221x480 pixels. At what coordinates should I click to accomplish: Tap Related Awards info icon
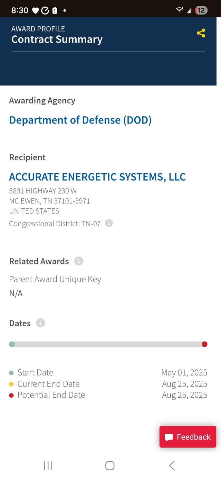click(x=79, y=261)
